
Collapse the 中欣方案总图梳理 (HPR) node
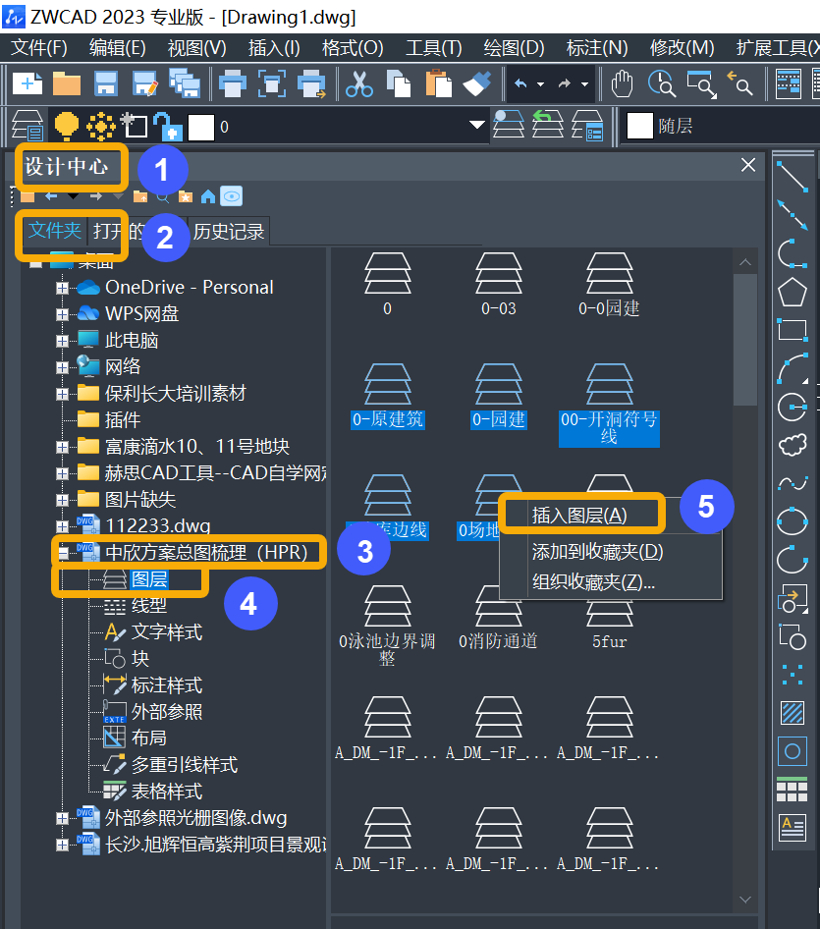pyautogui.click(x=62, y=553)
